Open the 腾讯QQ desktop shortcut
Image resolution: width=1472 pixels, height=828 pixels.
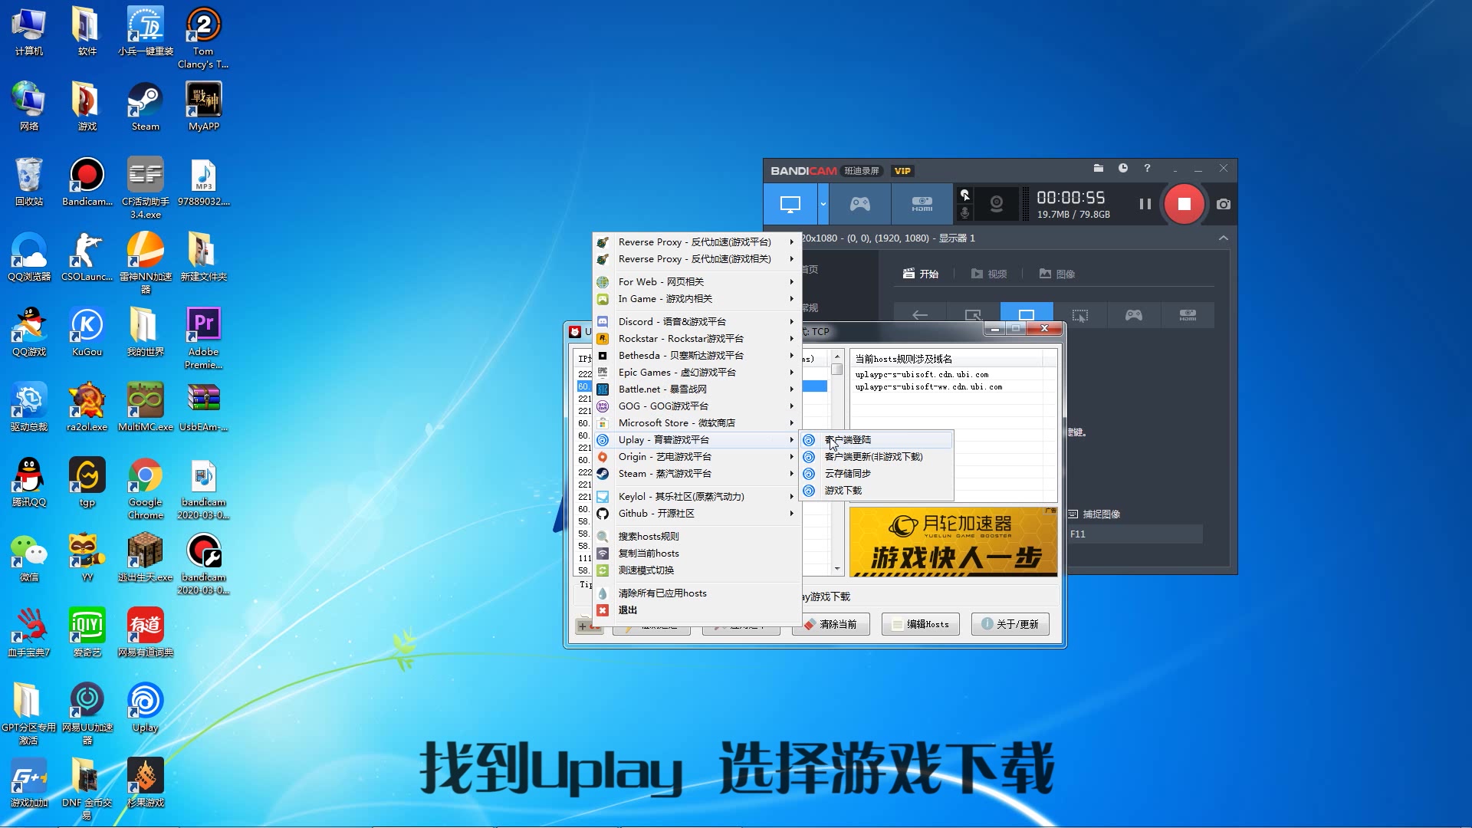pos(29,482)
